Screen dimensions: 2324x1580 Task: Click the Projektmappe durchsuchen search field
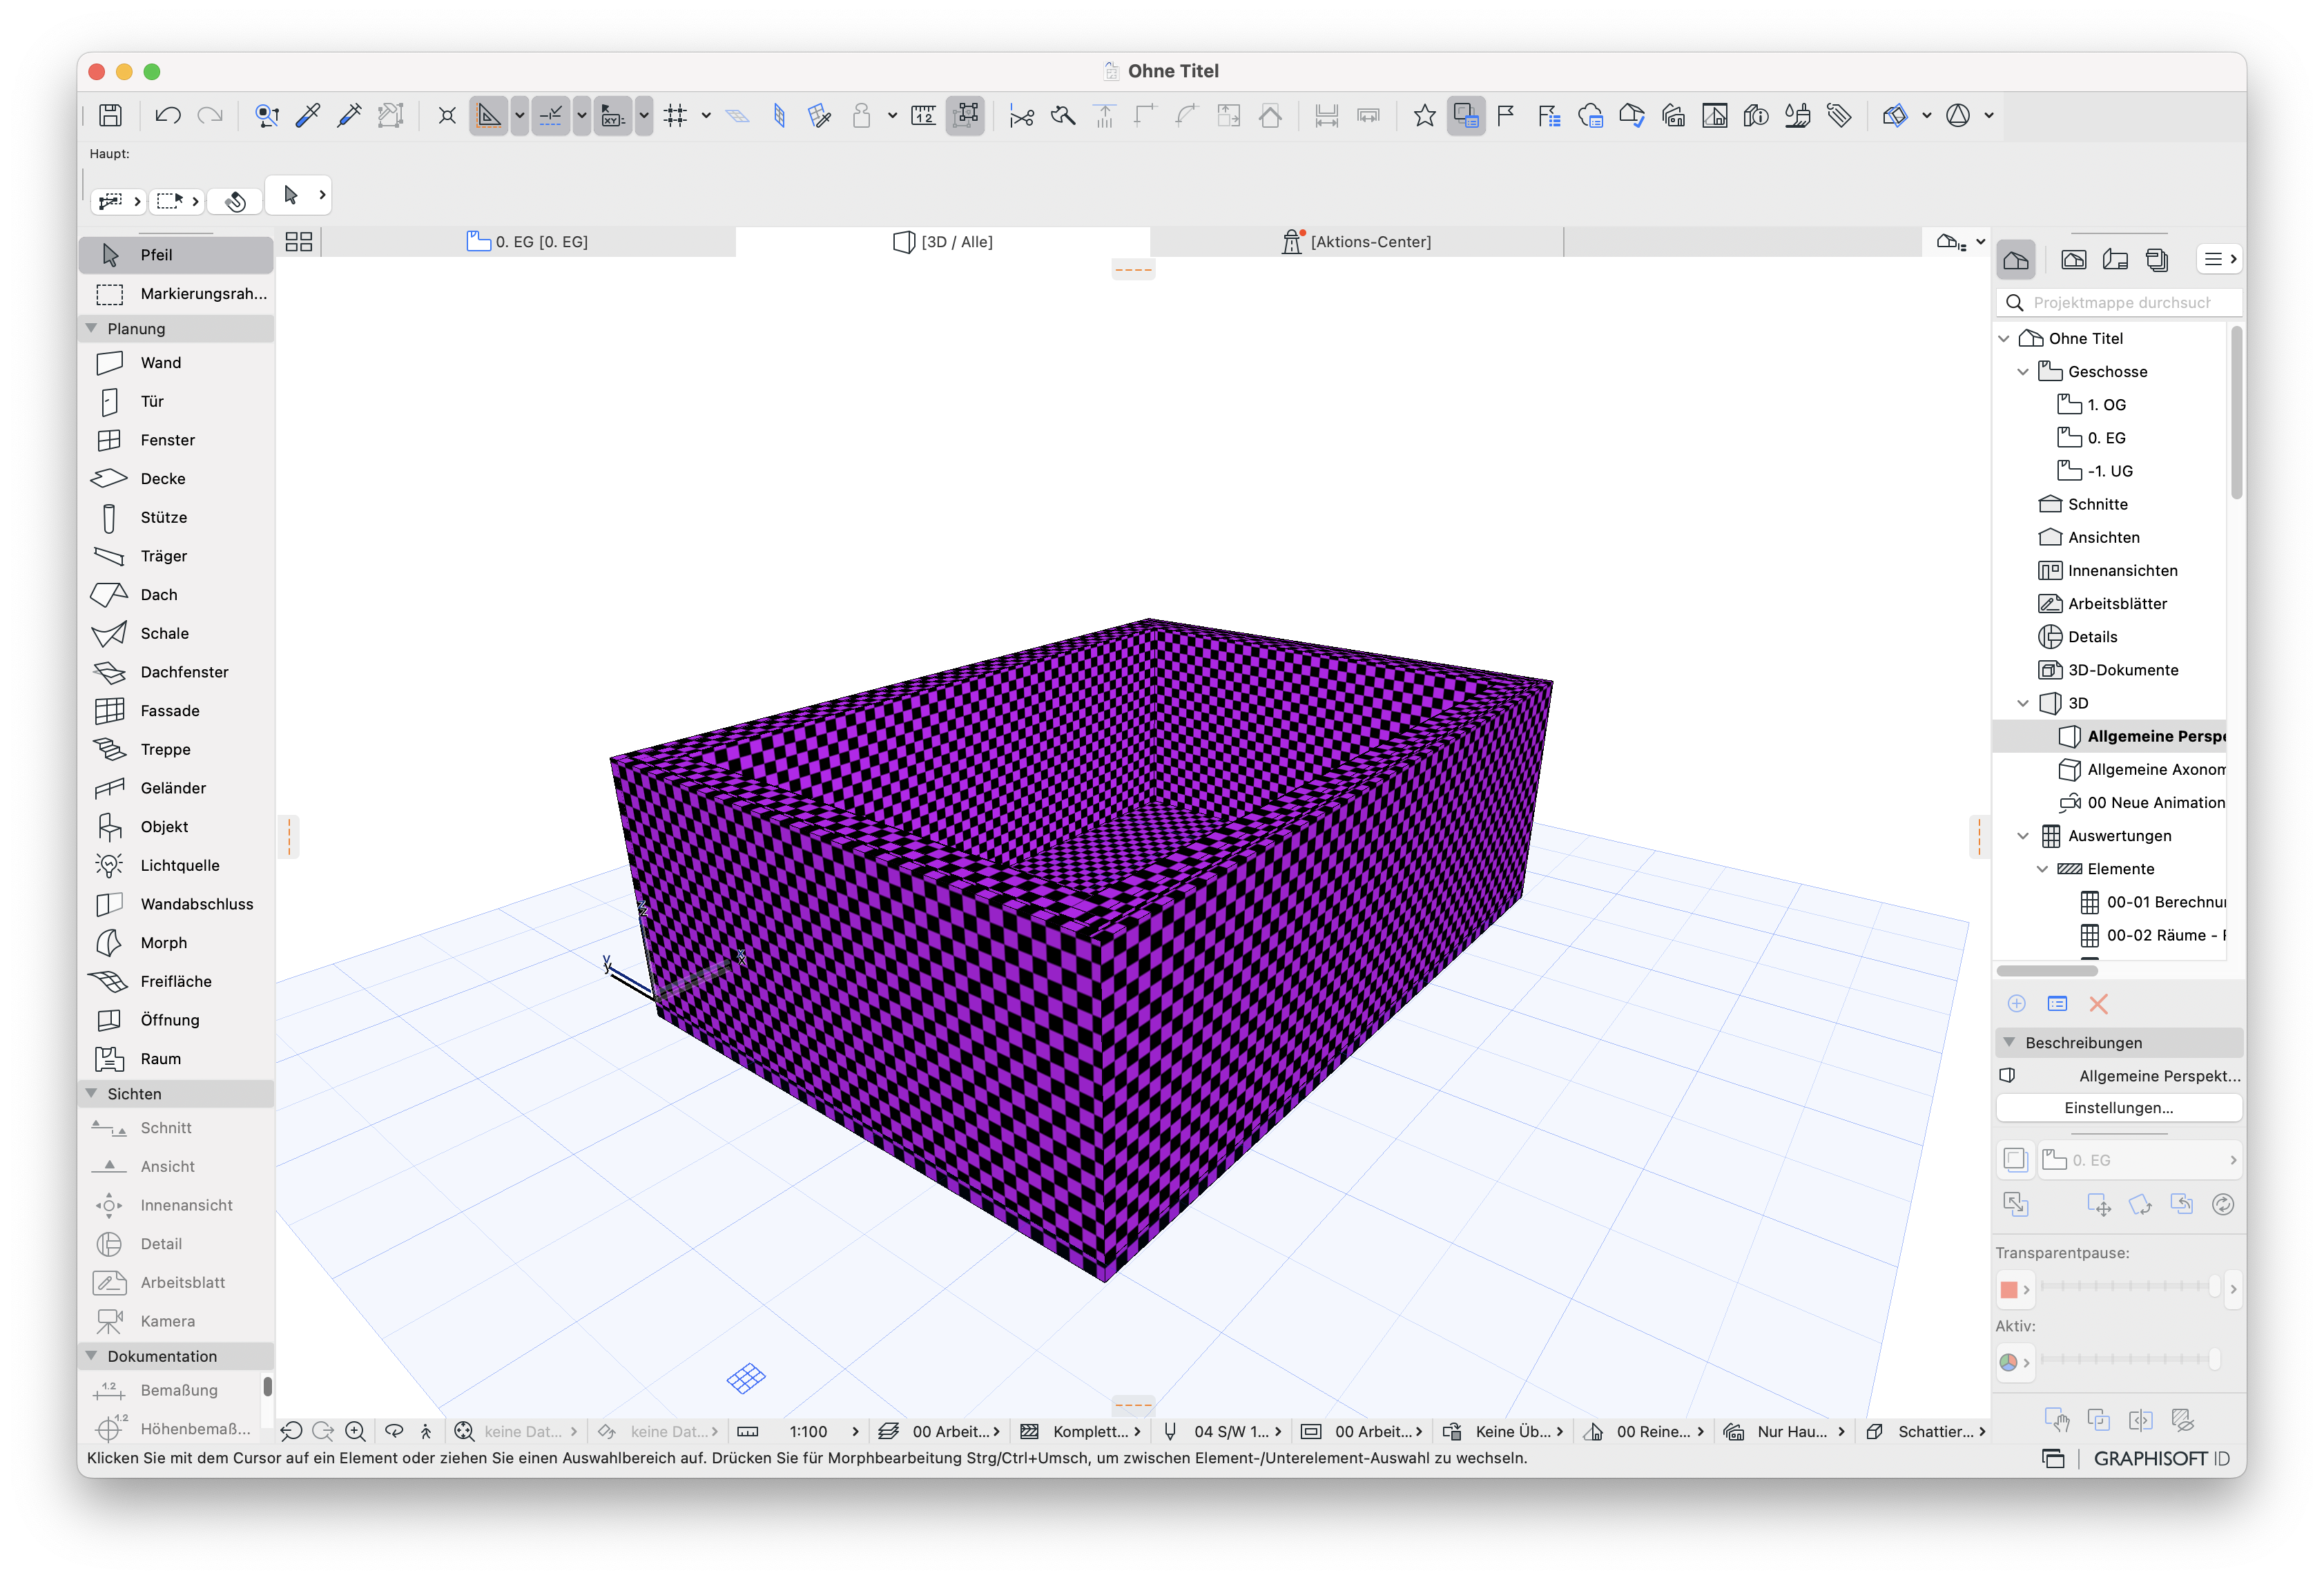click(x=2120, y=303)
